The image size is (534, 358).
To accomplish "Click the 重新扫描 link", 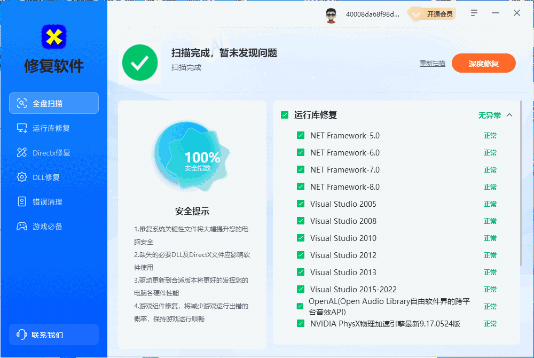I will tap(432, 63).
